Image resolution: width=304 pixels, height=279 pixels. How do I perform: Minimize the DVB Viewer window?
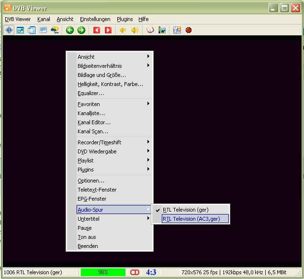point(273,8)
